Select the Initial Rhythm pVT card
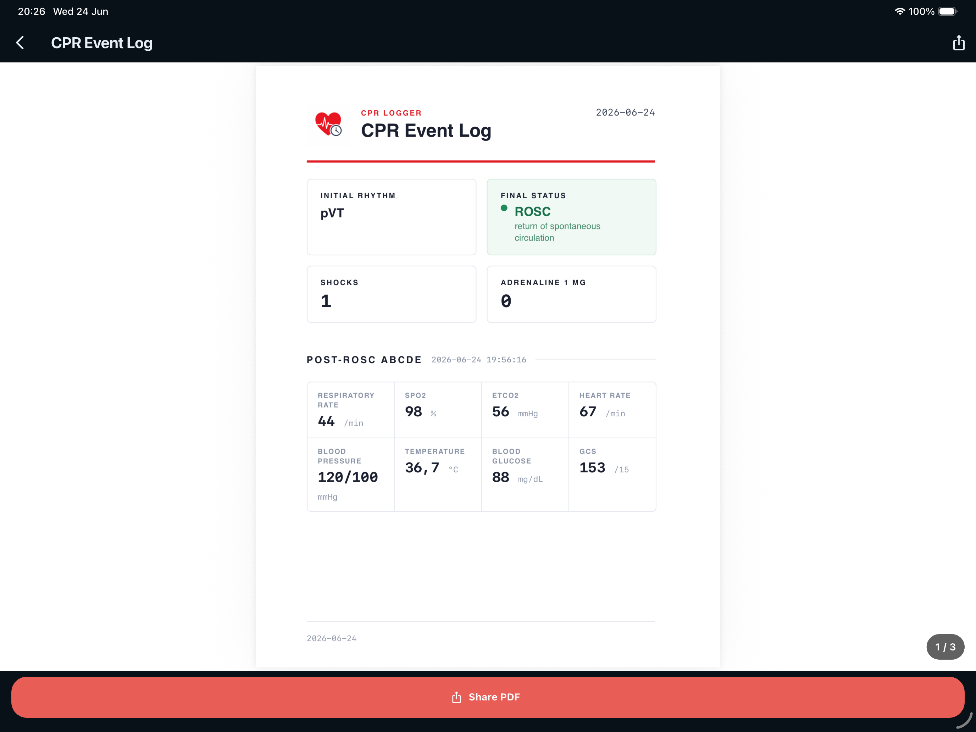Viewport: 976px width, 732px height. pos(392,217)
